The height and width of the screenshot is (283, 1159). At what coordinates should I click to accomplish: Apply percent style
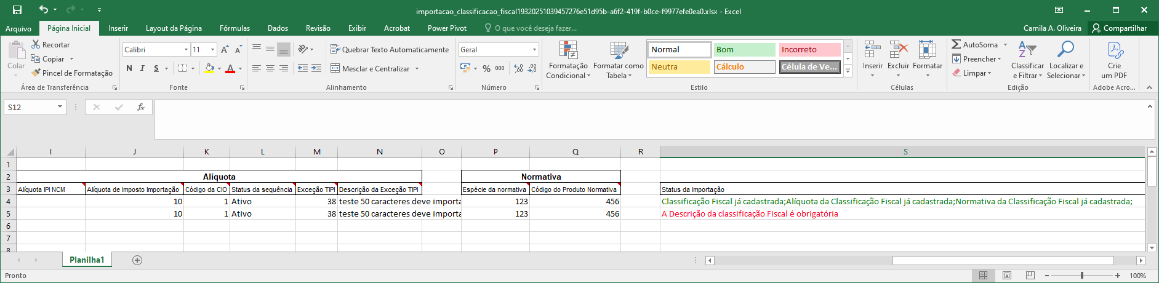pyautogui.click(x=486, y=68)
